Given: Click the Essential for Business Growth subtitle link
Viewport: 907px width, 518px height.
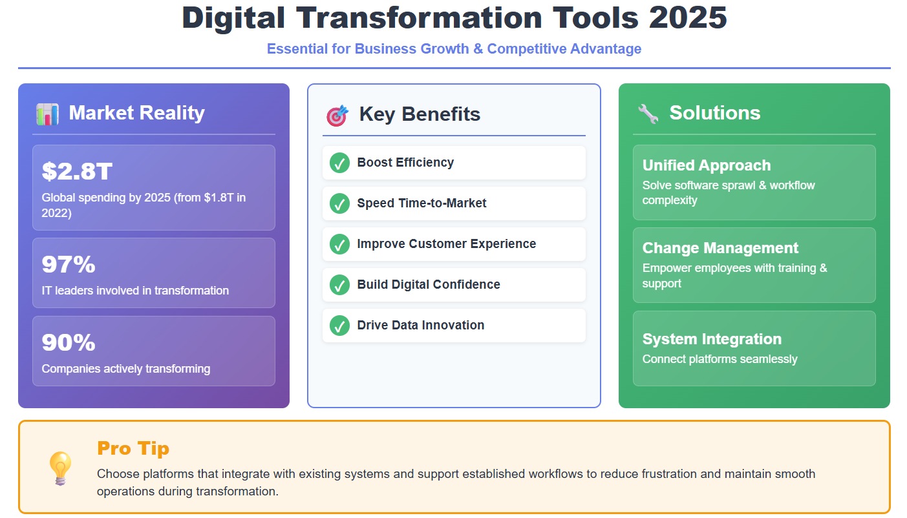Looking at the screenshot, I should click(x=453, y=48).
